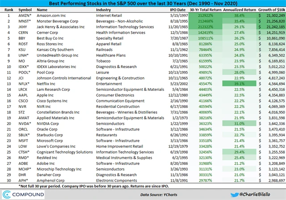
Task: Select the Annualized Return header
Action: coord(240,10)
